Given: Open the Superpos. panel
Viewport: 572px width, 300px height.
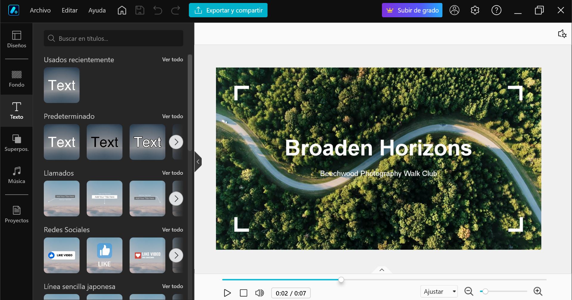Looking at the screenshot, I should pos(17,143).
